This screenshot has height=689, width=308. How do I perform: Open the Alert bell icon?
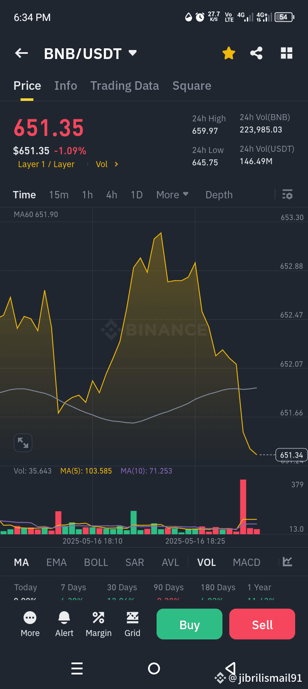pos(64,624)
